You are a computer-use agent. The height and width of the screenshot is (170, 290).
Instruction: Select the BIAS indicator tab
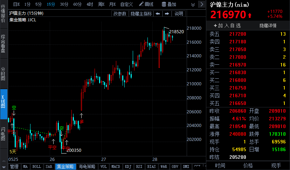(x=151, y=167)
